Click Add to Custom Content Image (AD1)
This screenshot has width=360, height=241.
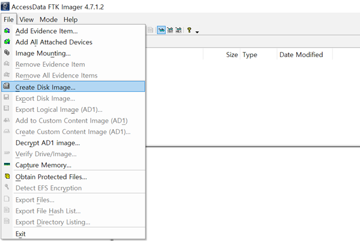click(x=73, y=121)
